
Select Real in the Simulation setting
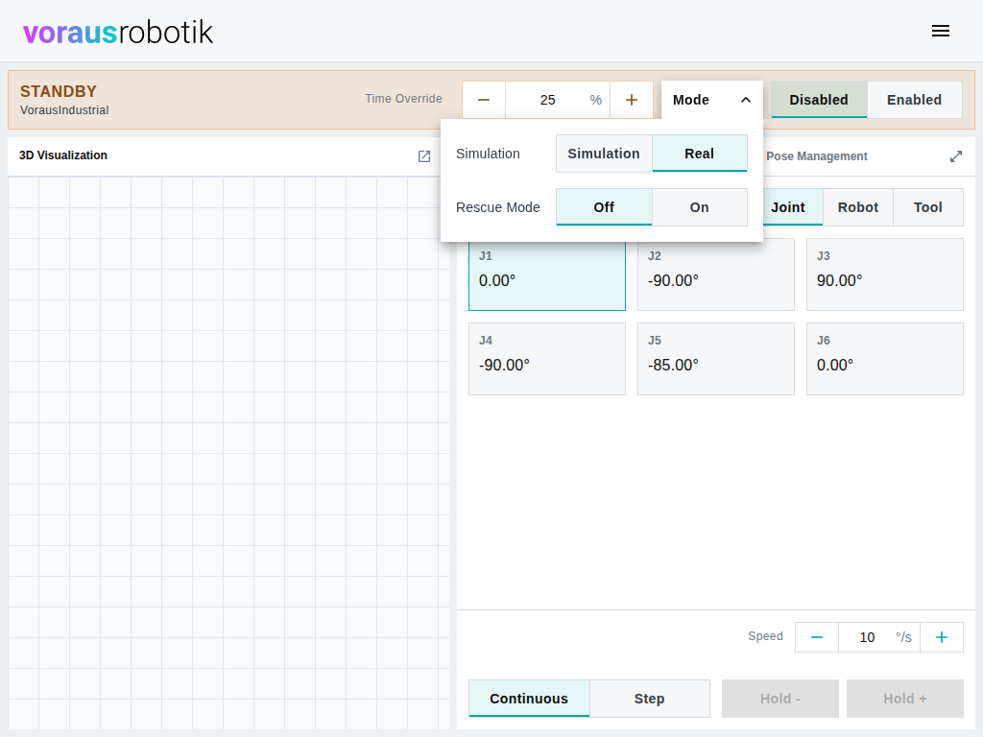pyautogui.click(x=700, y=154)
